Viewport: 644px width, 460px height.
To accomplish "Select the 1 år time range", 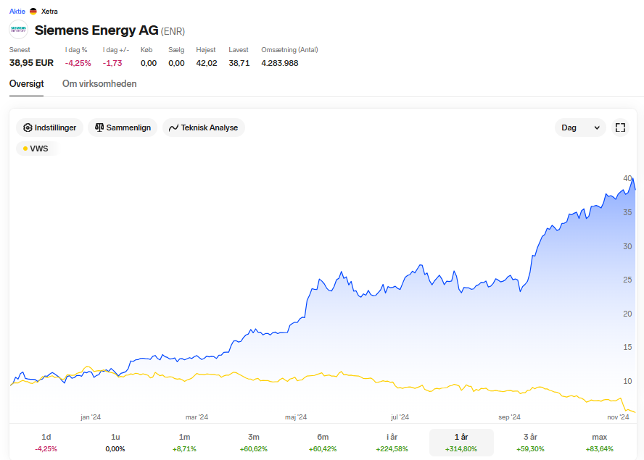I will point(461,443).
